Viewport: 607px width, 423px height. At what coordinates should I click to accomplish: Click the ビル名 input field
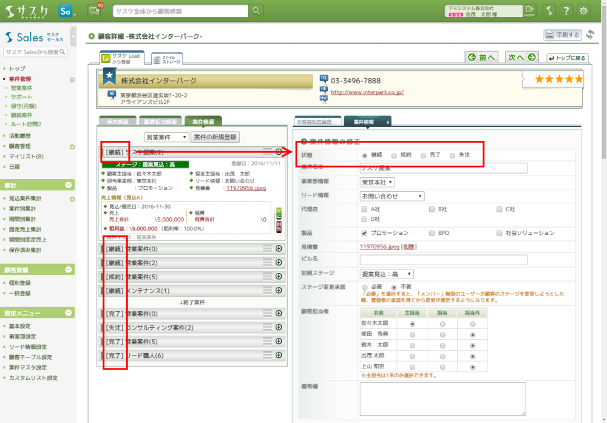(443, 260)
